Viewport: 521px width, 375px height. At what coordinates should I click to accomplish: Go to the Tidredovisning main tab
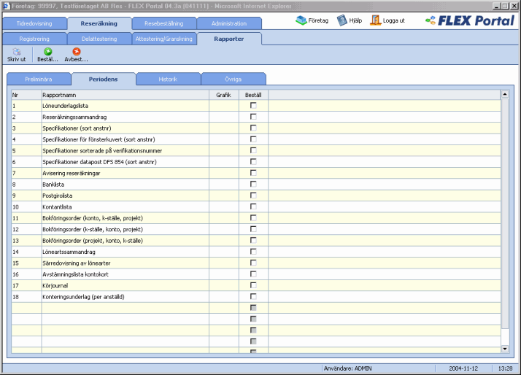(34, 23)
